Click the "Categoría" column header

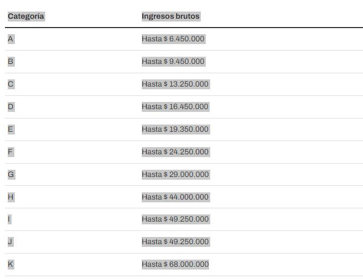(x=26, y=17)
